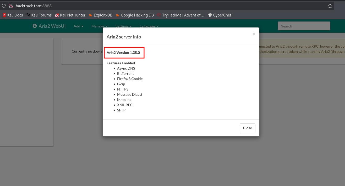Open the Kali Forums bookmark

(x=39, y=15)
